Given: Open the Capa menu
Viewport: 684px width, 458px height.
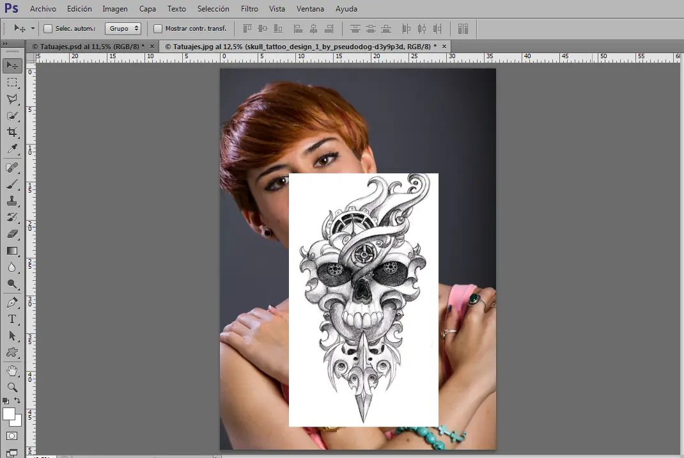Looking at the screenshot, I should point(148,9).
